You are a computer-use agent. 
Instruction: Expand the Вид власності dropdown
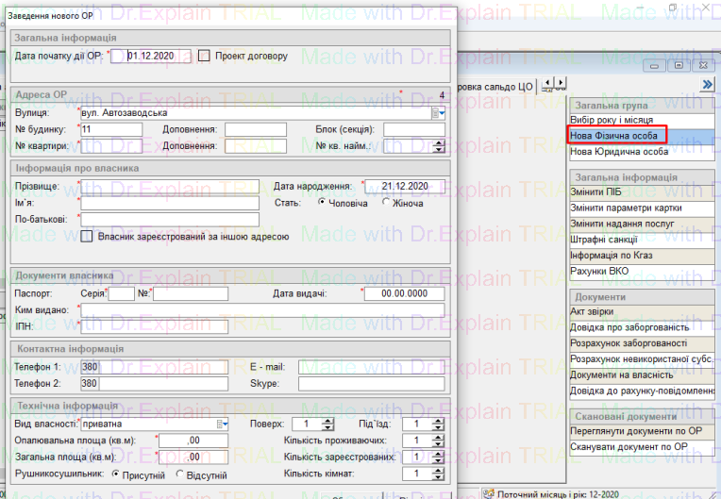(223, 424)
